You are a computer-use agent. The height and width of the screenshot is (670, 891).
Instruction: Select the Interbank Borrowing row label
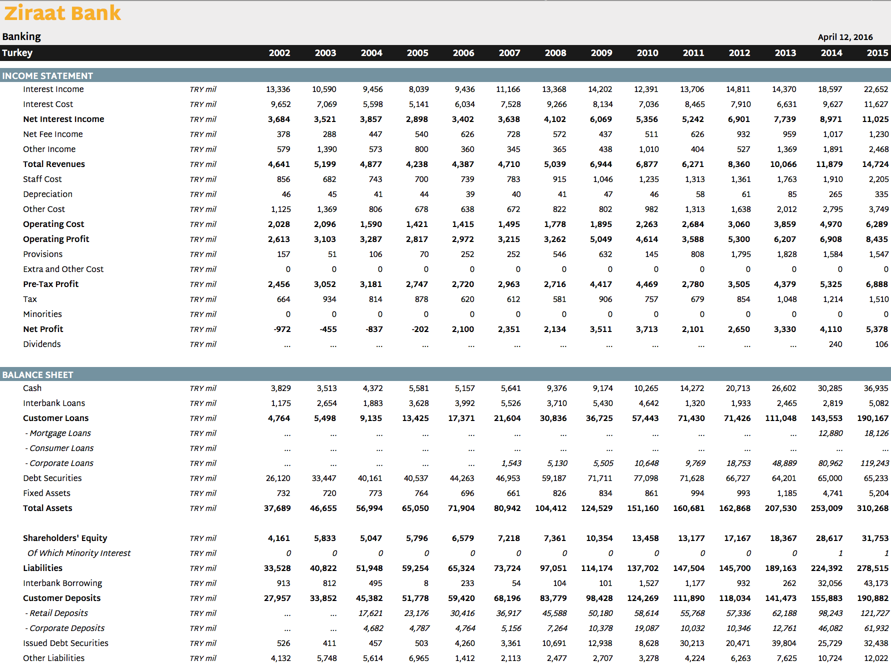[62, 583]
